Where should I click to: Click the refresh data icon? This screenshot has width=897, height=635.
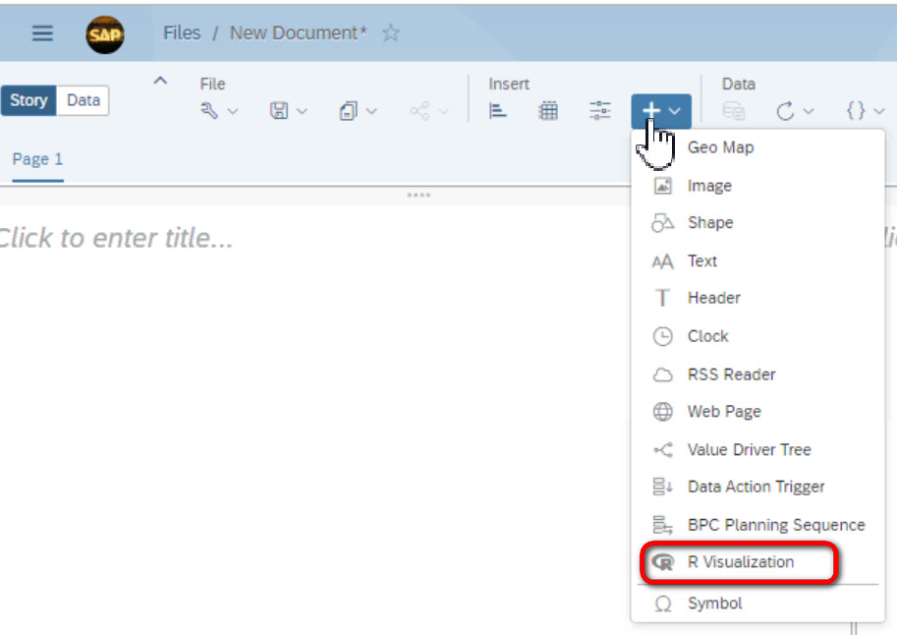(x=785, y=110)
